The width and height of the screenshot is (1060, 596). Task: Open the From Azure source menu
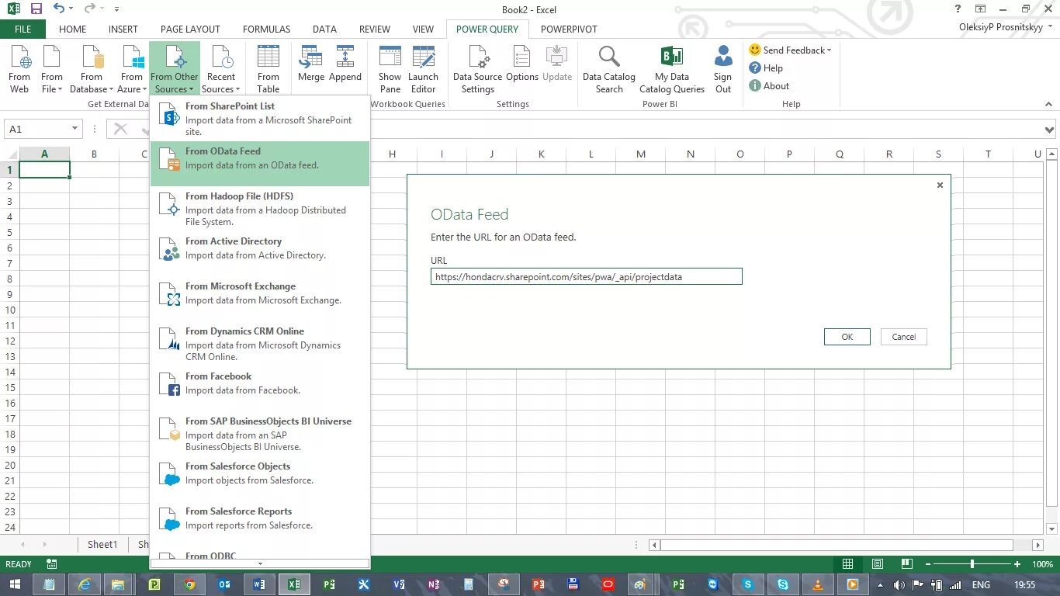coord(132,69)
